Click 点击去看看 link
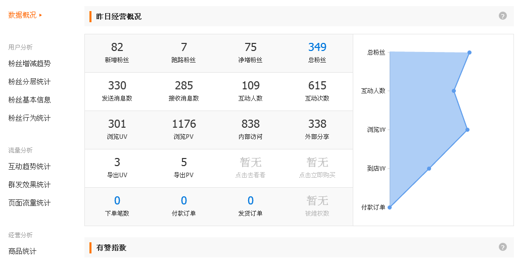 tap(251, 175)
